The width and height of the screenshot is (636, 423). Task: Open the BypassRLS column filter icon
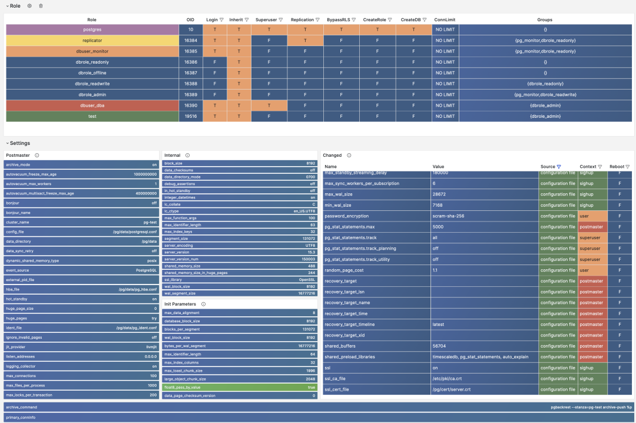tap(354, 19)
